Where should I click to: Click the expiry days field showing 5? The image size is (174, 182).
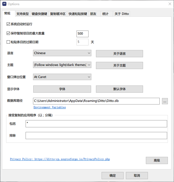(x=82, y=42)
